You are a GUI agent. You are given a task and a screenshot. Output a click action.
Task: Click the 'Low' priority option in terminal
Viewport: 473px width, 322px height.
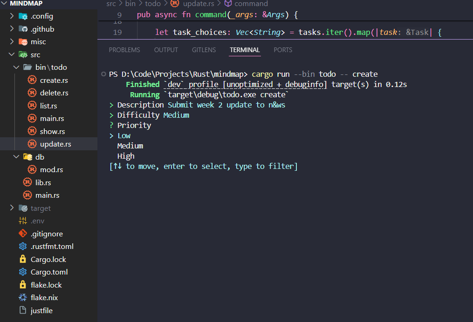[124, 136]
